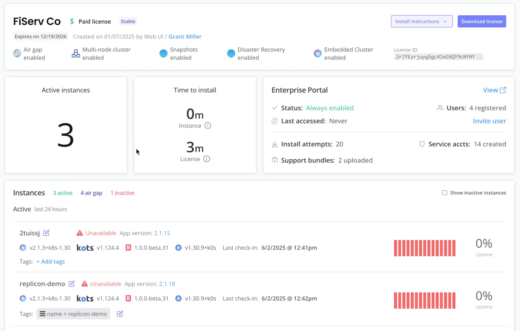Filter instances by 1 inactive
This screenshot has width=520, height=331.
click(122, 193)
